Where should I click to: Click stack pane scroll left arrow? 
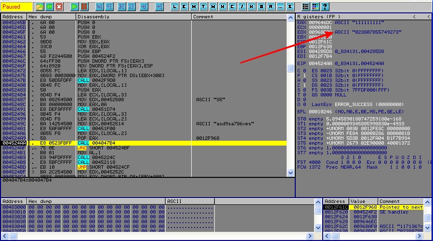point(327,236)
